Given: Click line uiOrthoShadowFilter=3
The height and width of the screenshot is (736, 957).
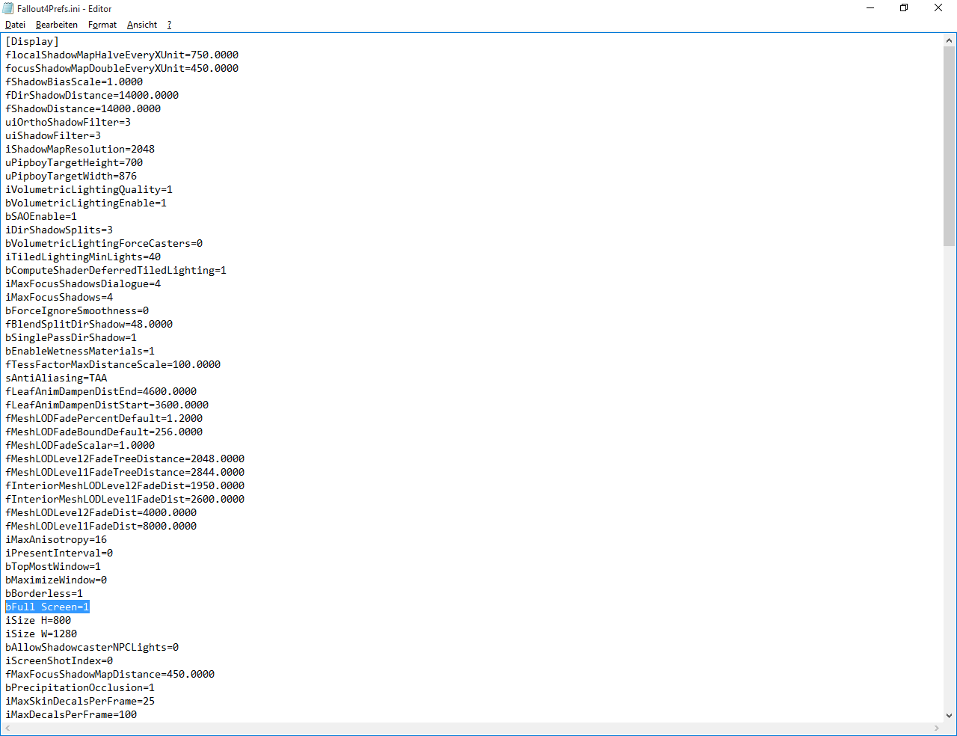Looking at the screenshot, I should (x=68, y=122).
